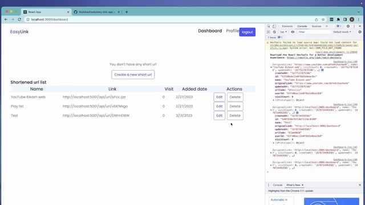Close the DevTools bottom drawer
Viewport: 365px width, 205px height.
pyautogui.click(x=360, y=185)
